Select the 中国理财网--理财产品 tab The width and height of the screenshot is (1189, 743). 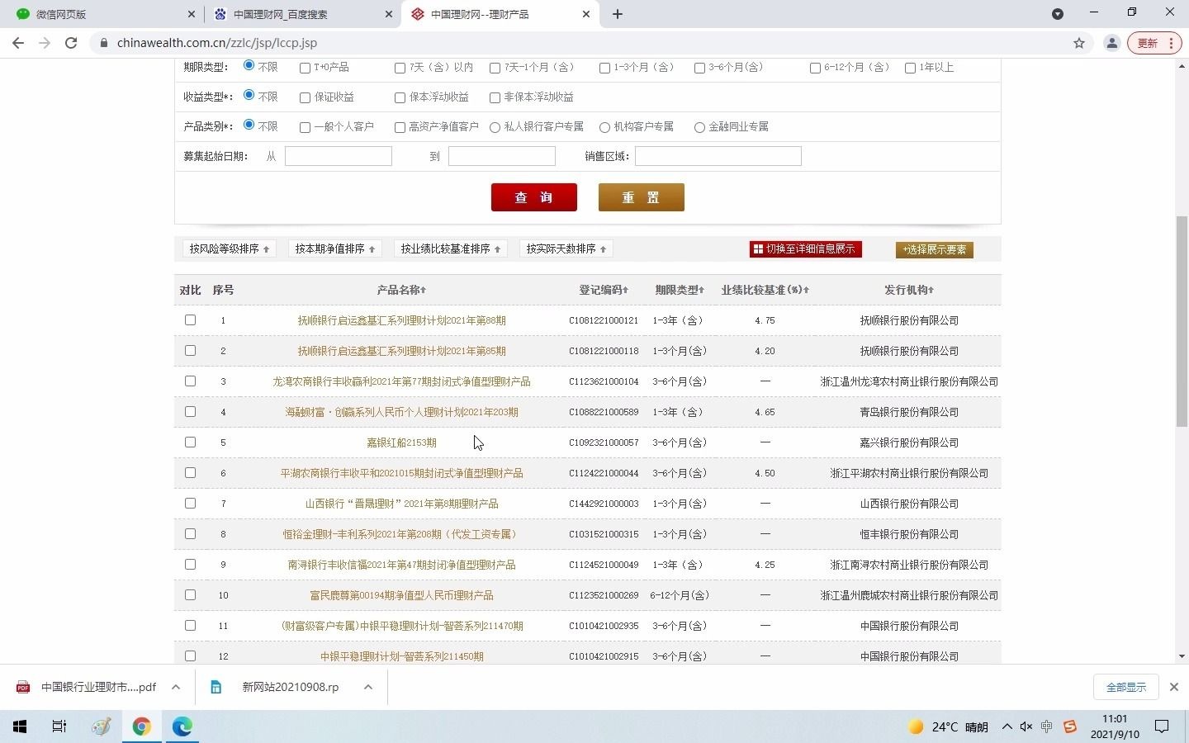500,14
